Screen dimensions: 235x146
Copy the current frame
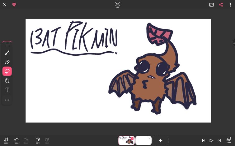(x=38, y=140)
